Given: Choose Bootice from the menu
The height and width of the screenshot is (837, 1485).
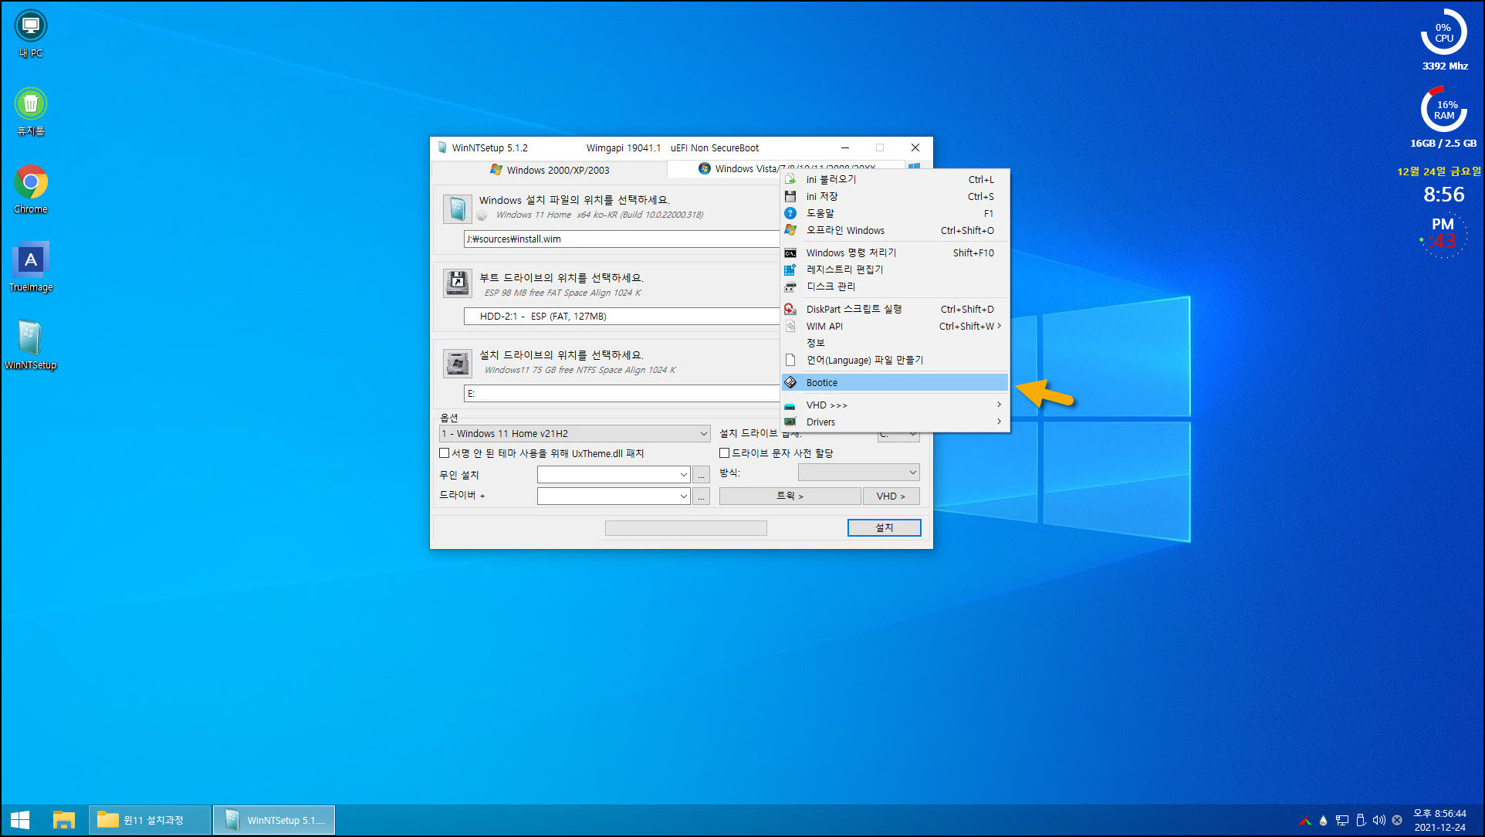Looking at the screenshot, I should tap(895, 382).
